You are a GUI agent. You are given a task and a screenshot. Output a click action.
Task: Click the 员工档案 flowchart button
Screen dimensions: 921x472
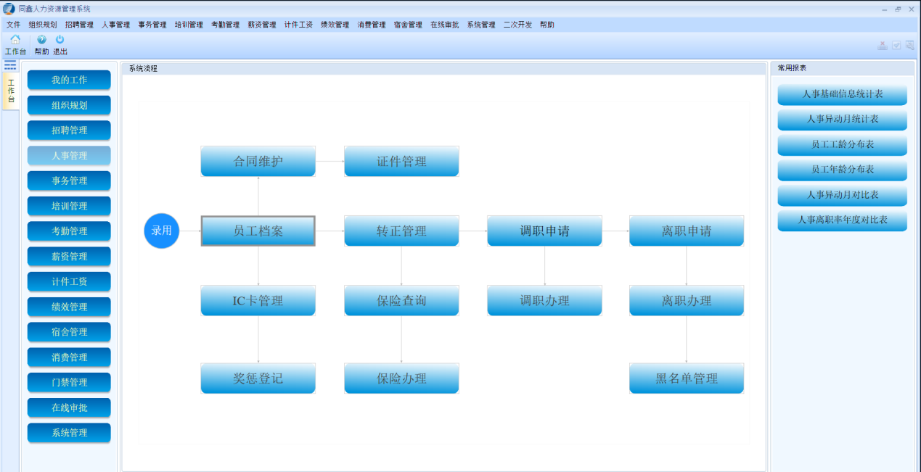258,231
